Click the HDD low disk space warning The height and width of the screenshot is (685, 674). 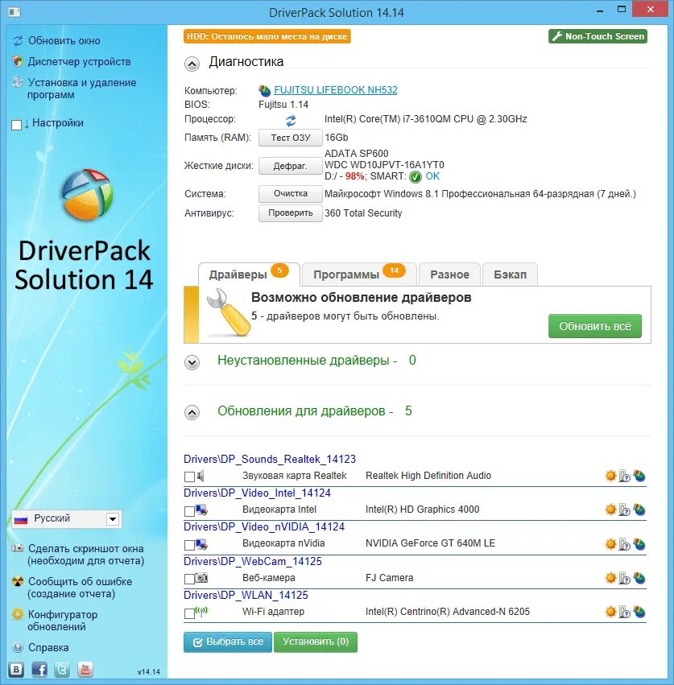(267, 36)
